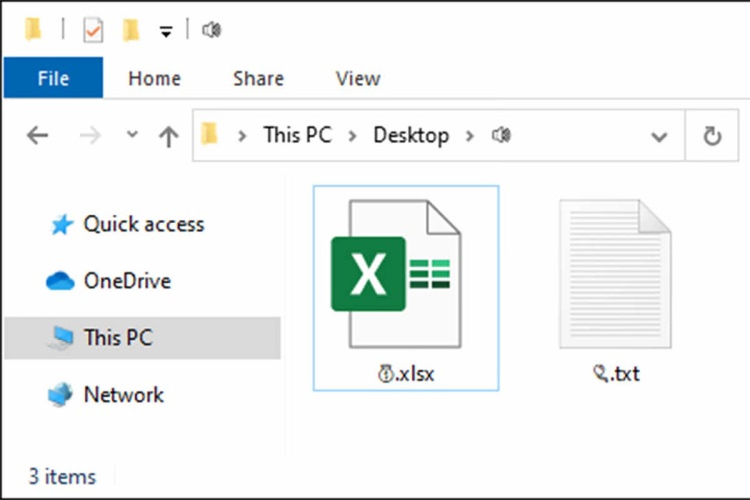
Task: Switch to the View ribbon tab
Action: 358,79
